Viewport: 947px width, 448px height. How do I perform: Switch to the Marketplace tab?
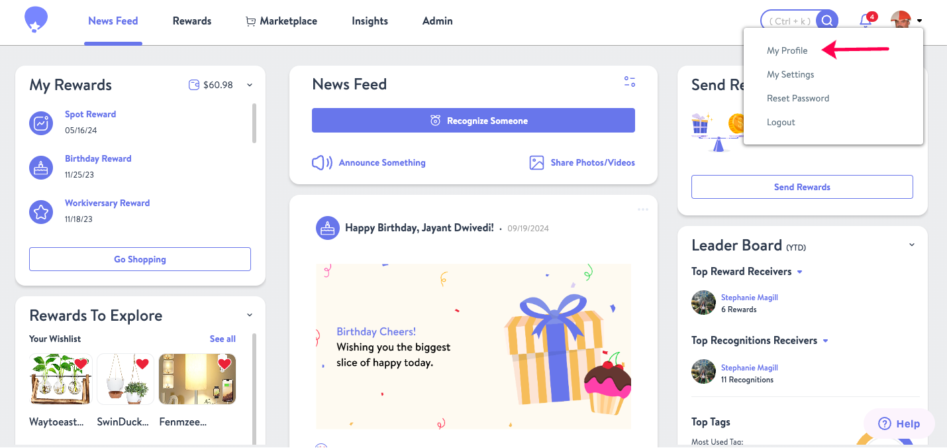pos(281,21)
